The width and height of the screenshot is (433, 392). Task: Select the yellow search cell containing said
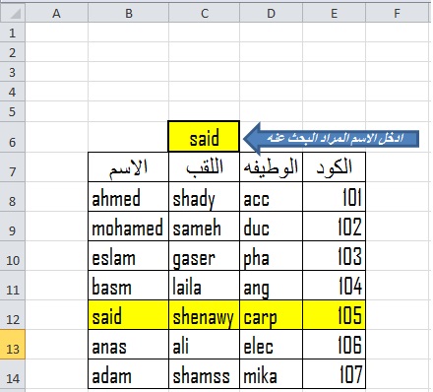(x=204, y=137)
